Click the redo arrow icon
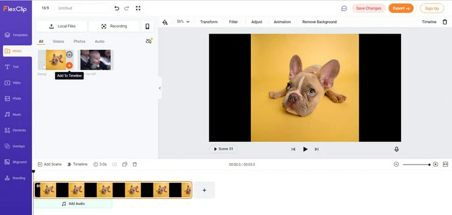 (126, 8)
